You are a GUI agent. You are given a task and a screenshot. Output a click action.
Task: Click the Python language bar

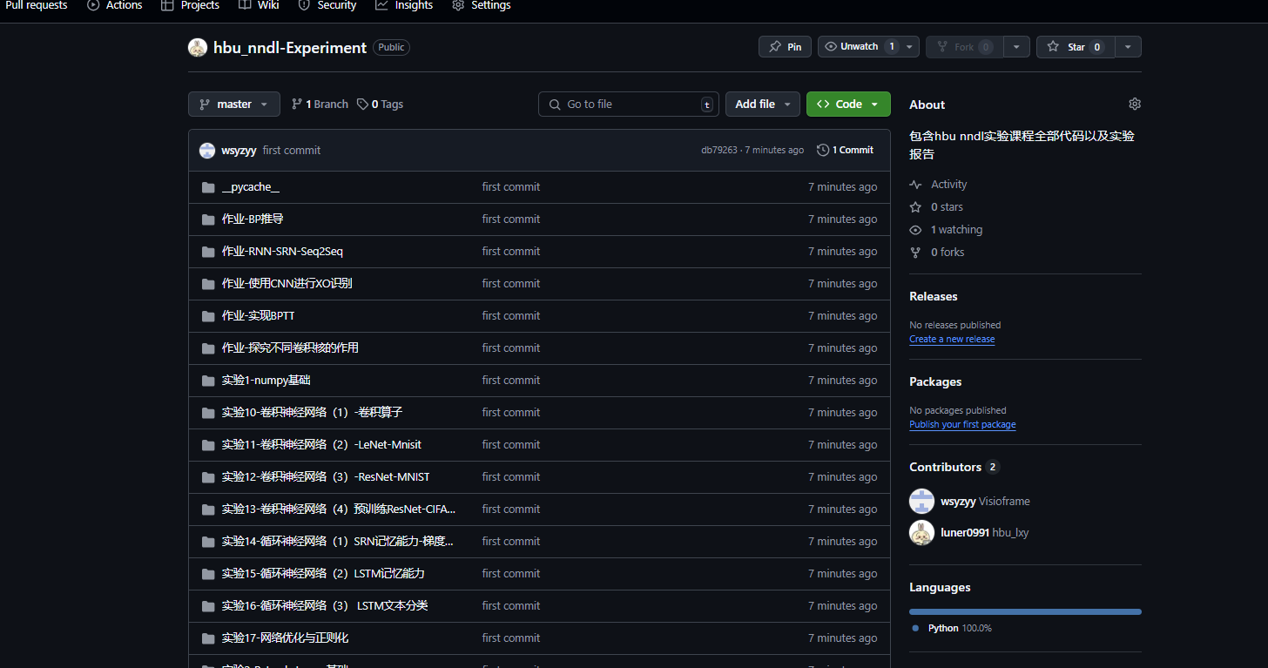pyautogui.click(x=1025, y=611)
